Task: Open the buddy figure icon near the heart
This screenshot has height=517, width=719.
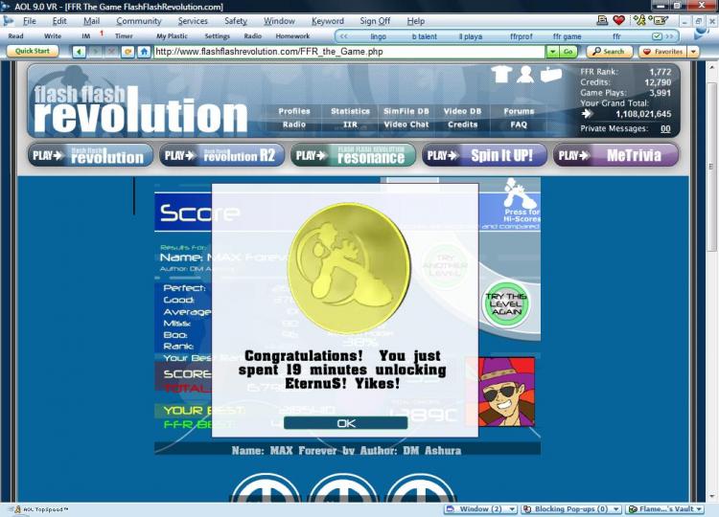Action: tap(639, 20)
